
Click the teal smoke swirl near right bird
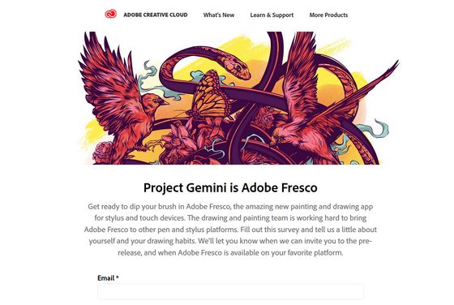[374, 129]
